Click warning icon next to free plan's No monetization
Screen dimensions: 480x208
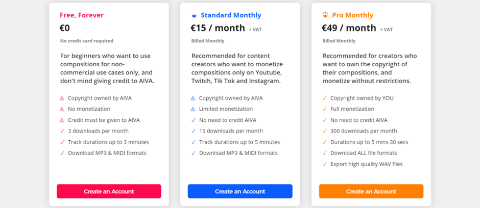pos(62,109)
